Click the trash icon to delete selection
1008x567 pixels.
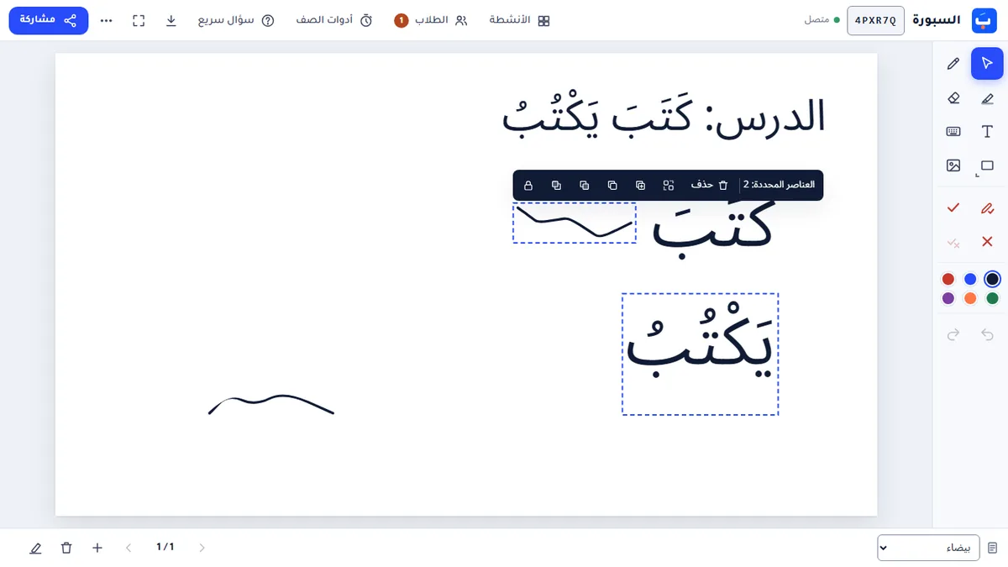pyautogui.click(x=723, y=185)
